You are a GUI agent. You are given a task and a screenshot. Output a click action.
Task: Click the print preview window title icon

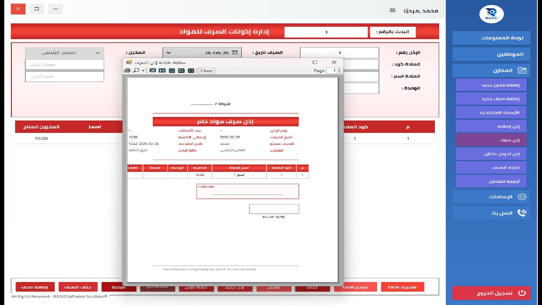(x=129, y=62)
